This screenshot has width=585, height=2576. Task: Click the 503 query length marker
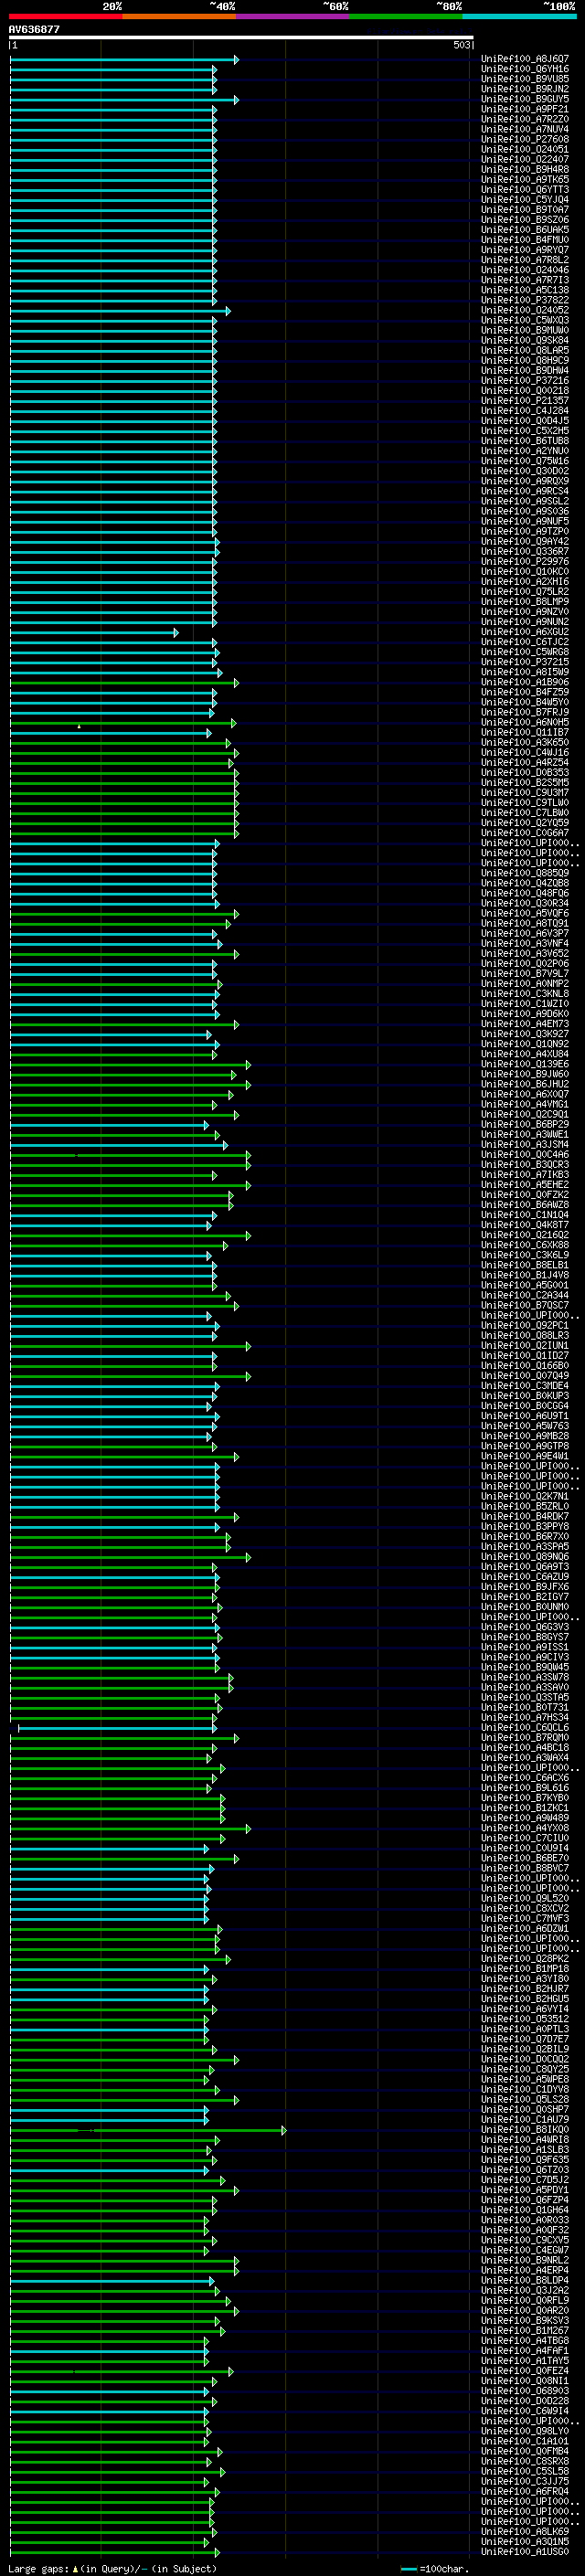pos(461,45)
